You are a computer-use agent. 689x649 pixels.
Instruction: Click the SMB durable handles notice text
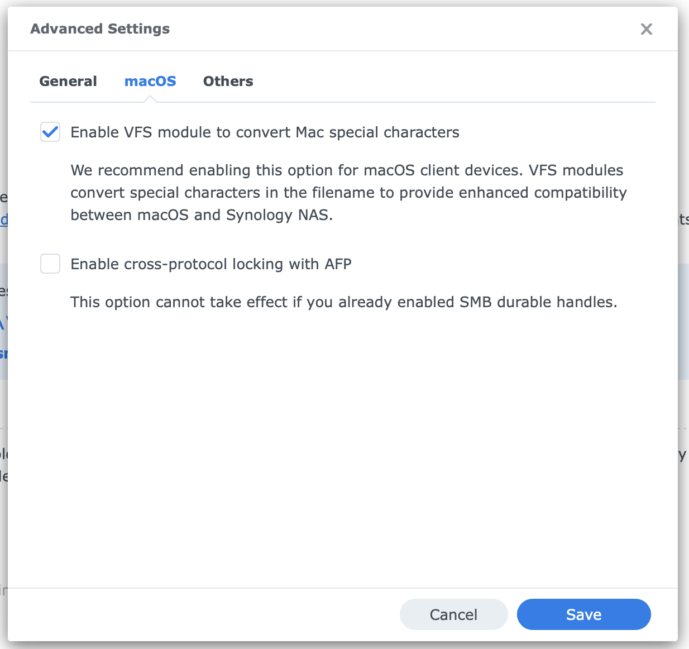[x=344, y=302]
